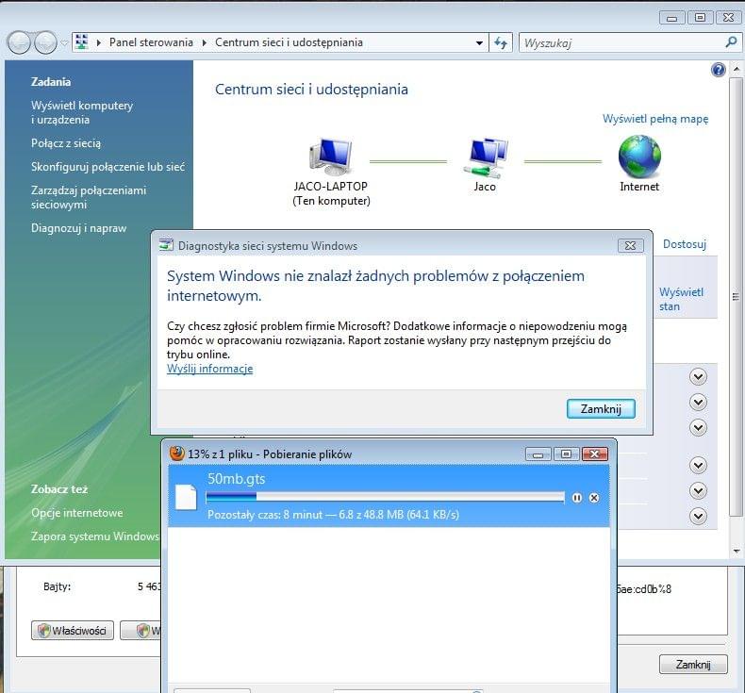Image resolution: width=745 pixels, height=693 pixels.
Task: Click the Właściwości button
Action: (x=73, y=631)
